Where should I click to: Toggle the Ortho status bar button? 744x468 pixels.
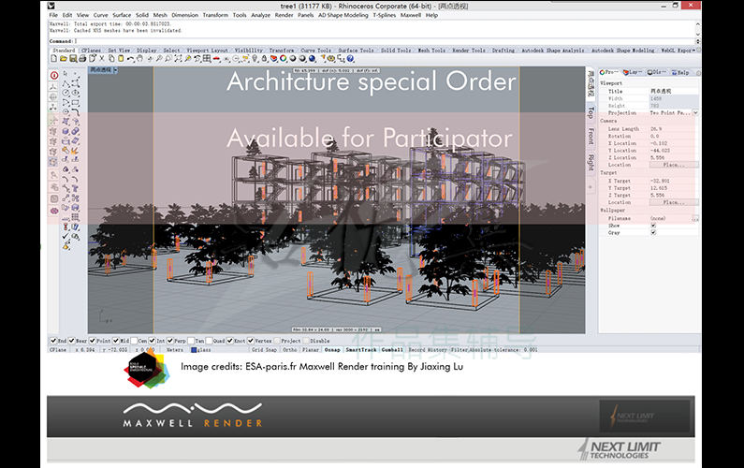pos(289,350)
